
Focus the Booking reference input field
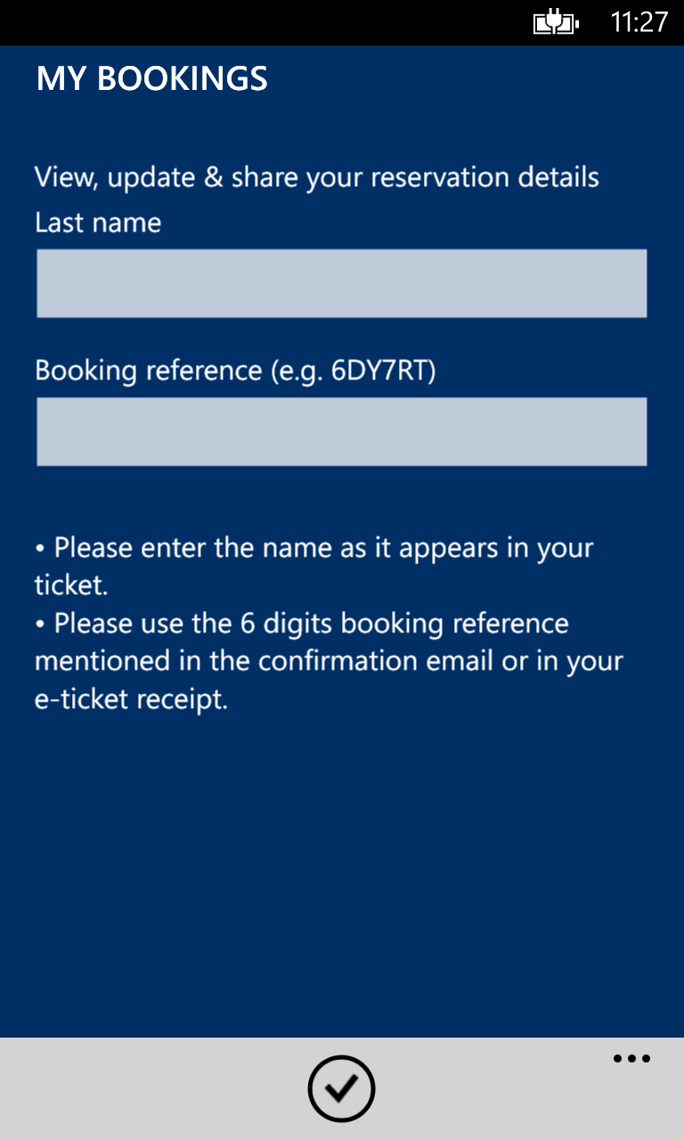point(341,431)
